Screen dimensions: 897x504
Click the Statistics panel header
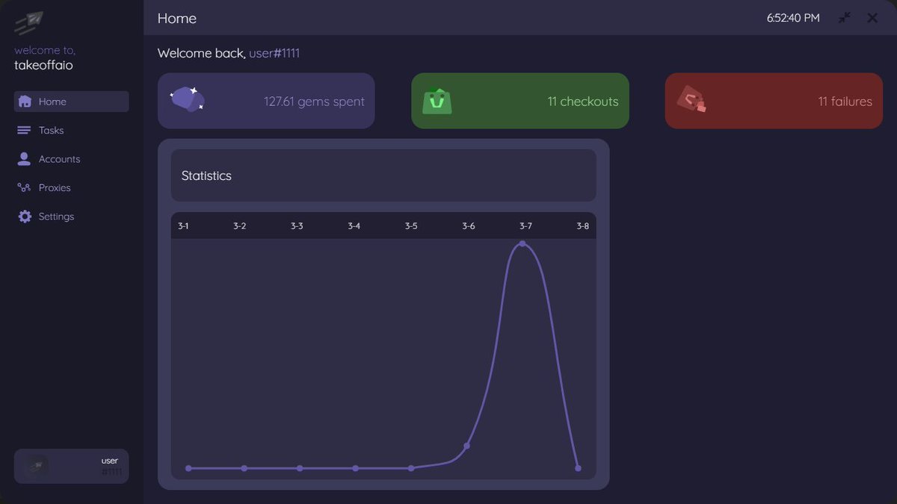[x=383, y=175]
